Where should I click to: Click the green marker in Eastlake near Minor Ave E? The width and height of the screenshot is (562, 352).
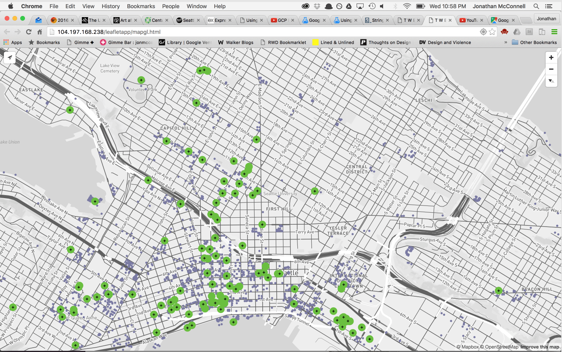(70, 110)
